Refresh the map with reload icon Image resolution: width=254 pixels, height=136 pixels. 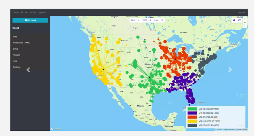[x=239, y=20]
